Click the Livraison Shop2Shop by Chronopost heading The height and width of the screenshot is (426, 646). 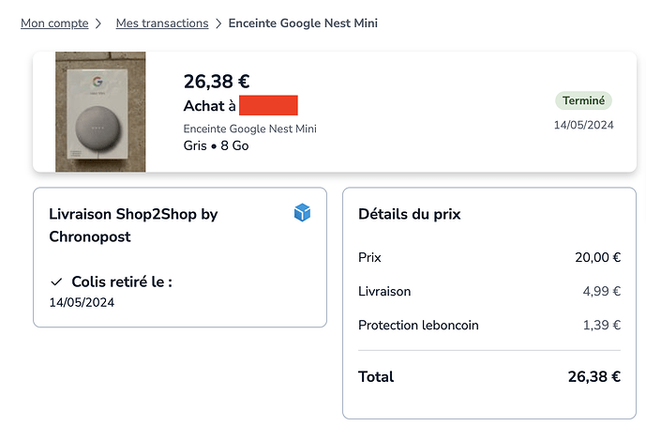(133, 225)
